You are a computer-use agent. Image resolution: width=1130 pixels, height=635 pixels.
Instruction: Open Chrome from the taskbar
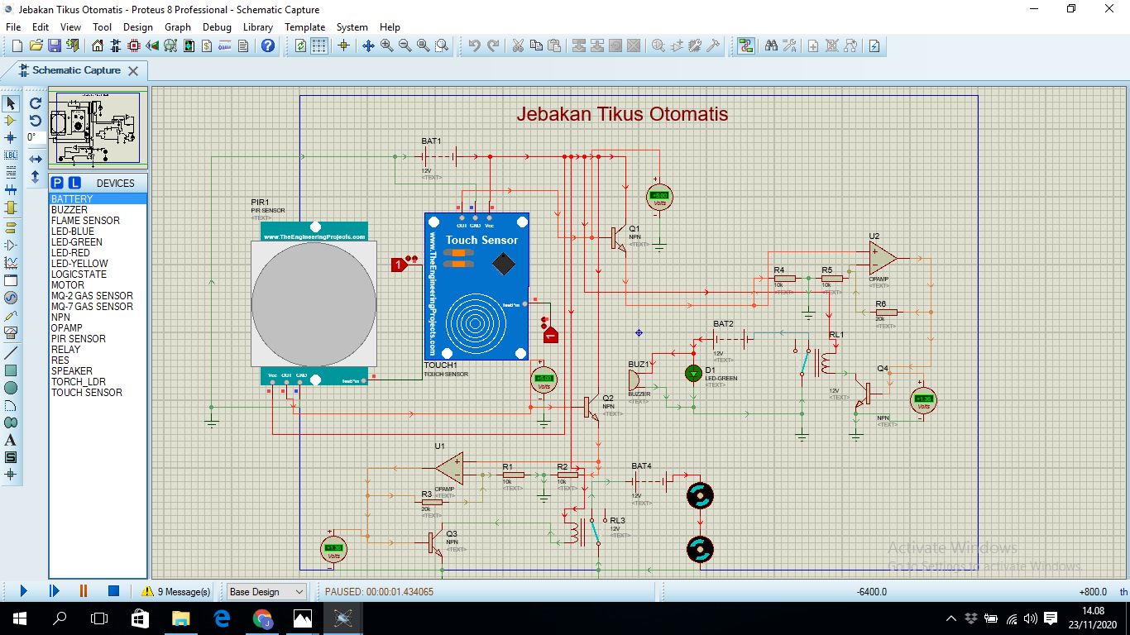click(262, 618)
